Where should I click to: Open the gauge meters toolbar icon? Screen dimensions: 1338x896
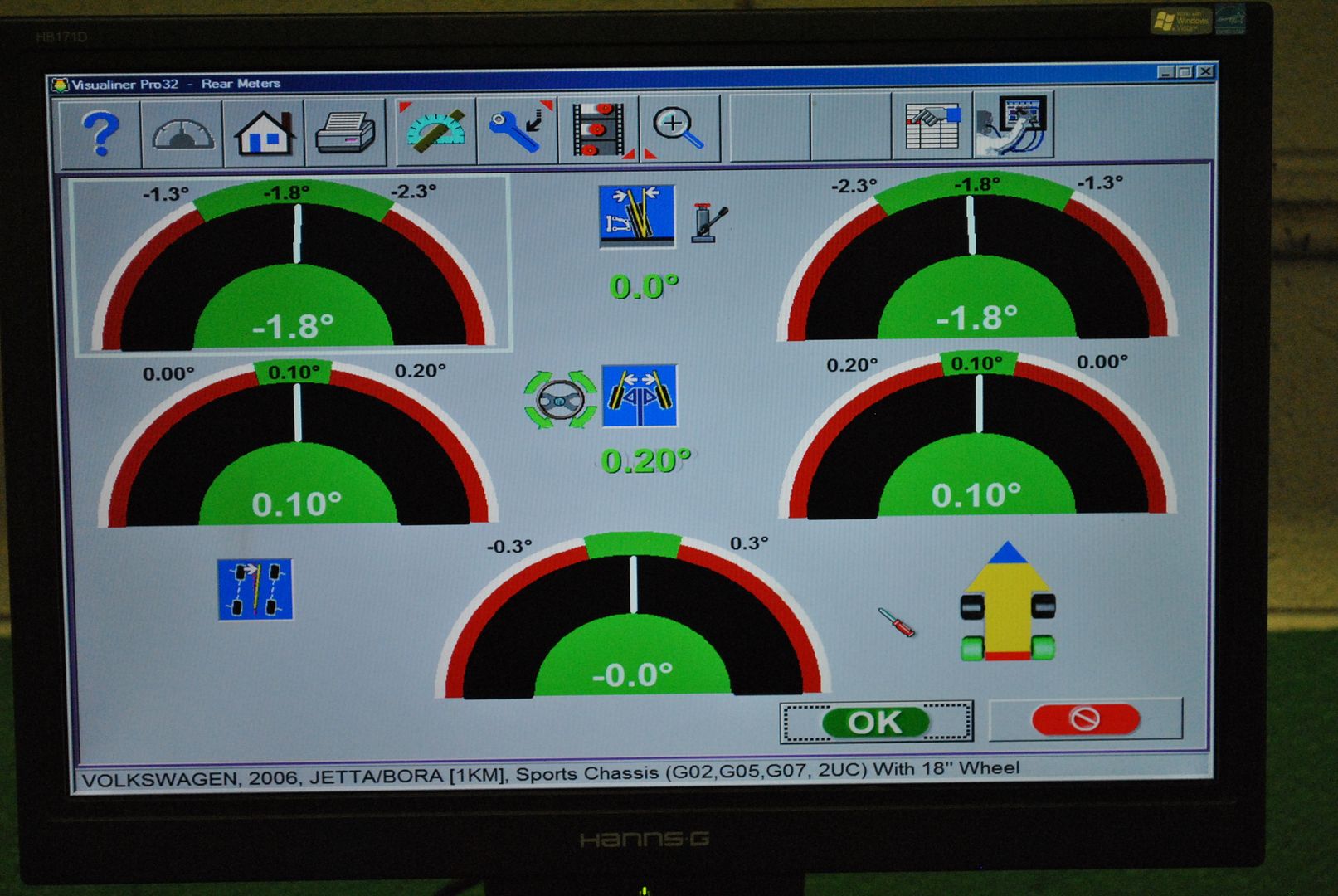(182, 133)
